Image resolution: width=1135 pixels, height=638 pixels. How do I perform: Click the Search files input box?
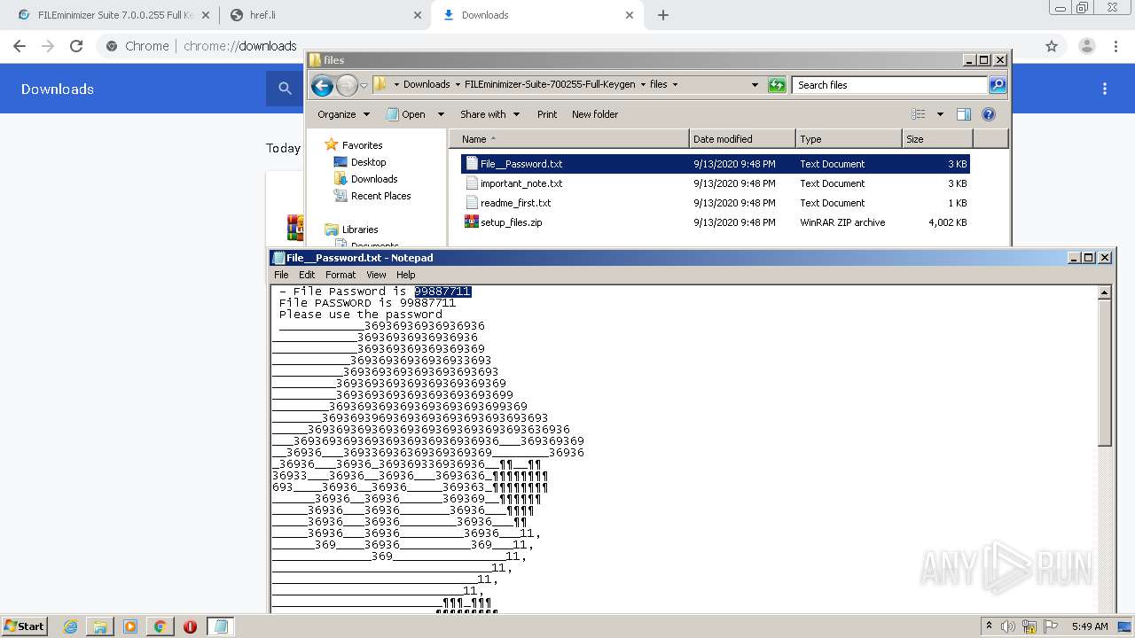point(889,85)
